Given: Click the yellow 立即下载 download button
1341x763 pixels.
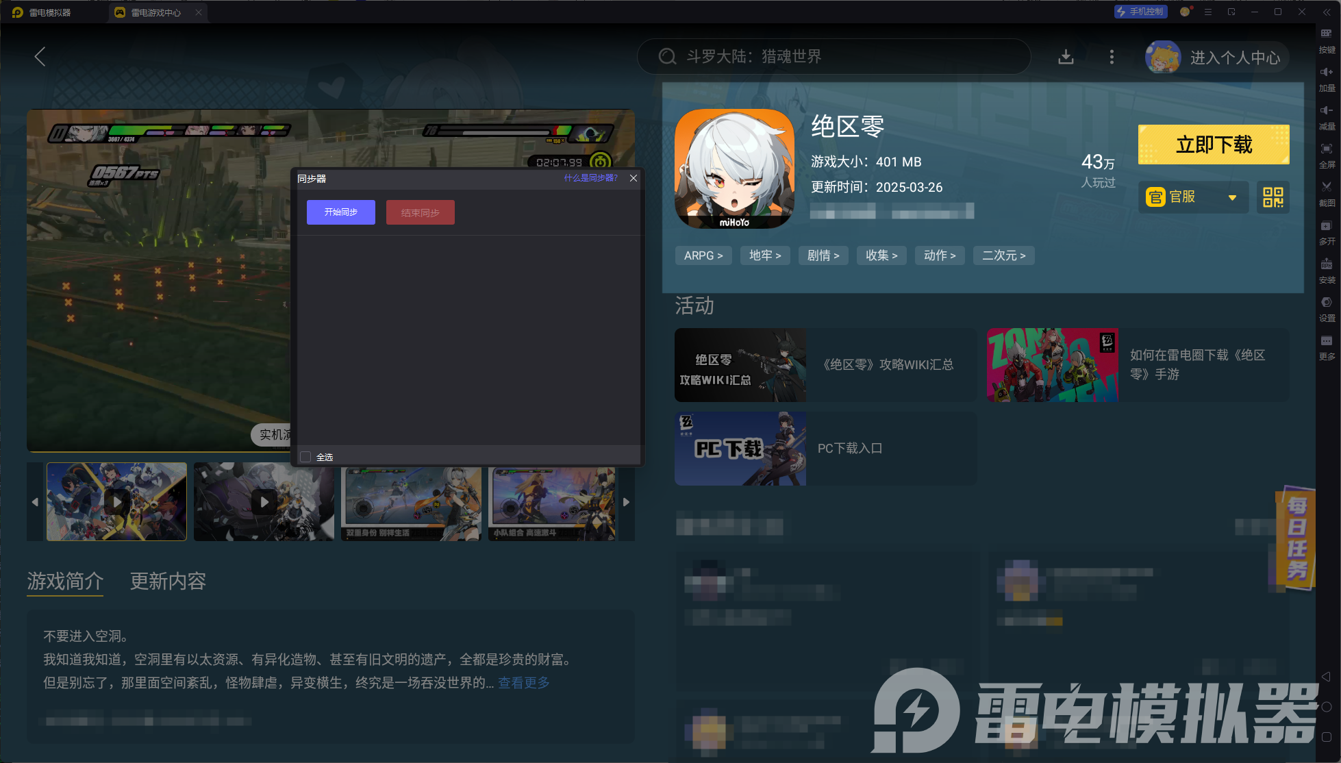Looking at the screenshot, I should coord(1214,145).
